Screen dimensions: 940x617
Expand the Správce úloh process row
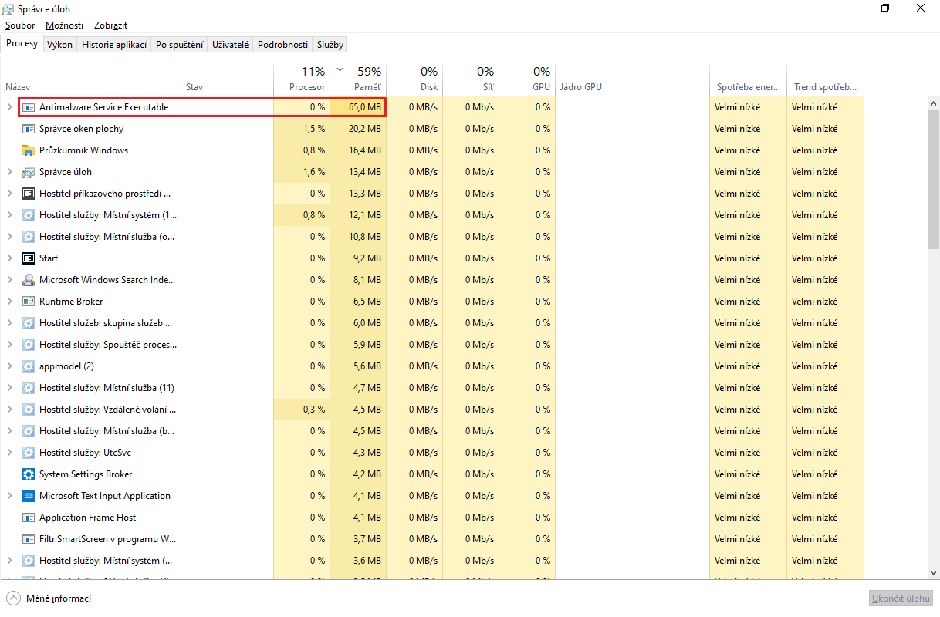point(9,172)
